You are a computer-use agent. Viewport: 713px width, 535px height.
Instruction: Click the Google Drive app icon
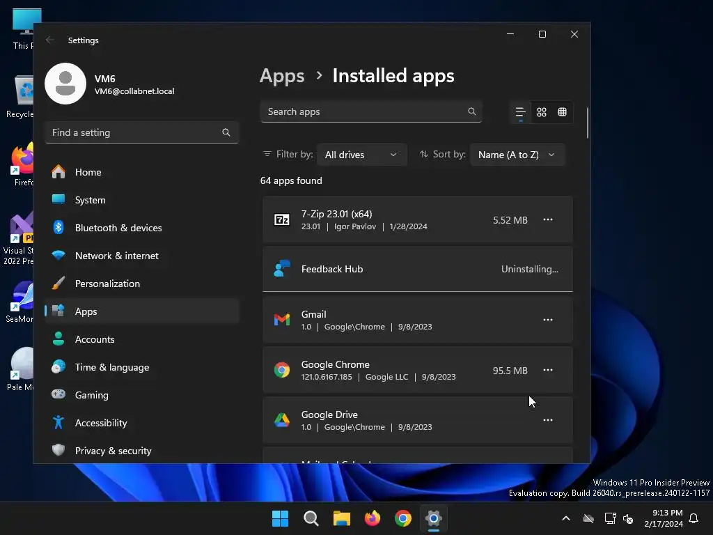(x=282, y=420)
